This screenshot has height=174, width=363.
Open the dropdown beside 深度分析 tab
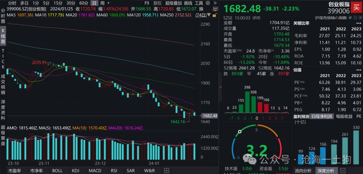pos(342,171)
